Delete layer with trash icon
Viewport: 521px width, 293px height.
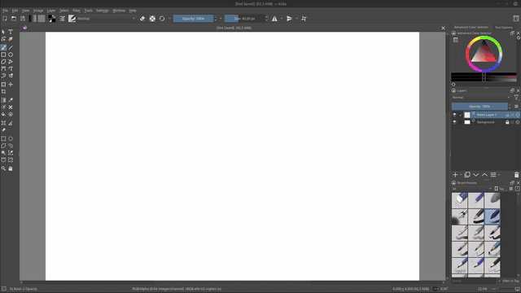point(516,175)
